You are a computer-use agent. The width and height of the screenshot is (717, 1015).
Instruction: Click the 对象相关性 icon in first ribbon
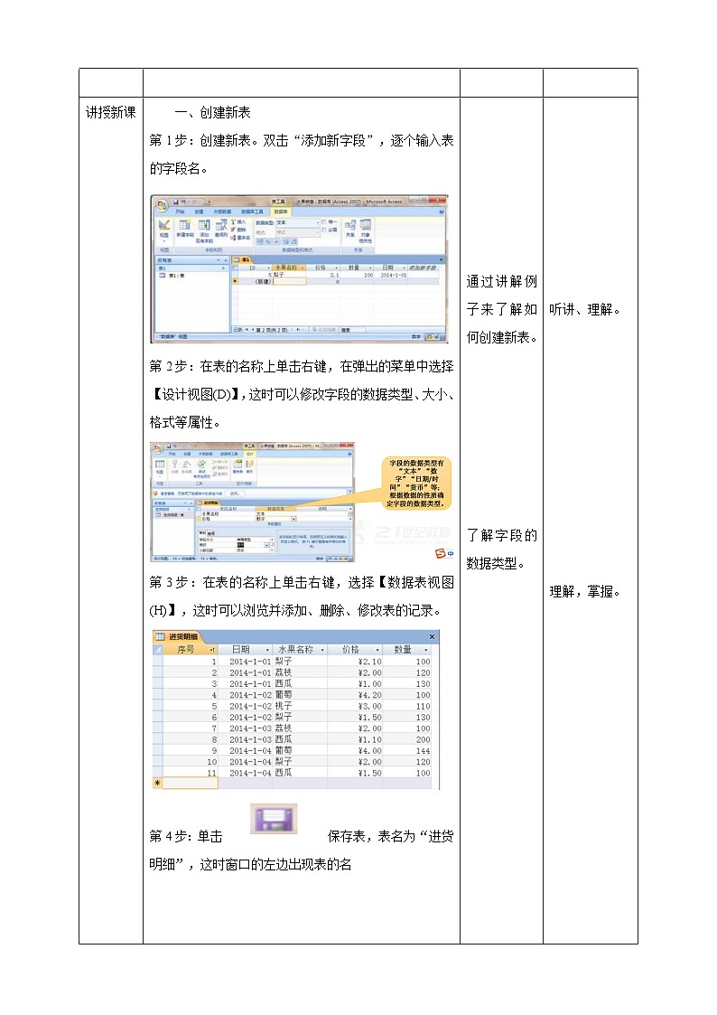(366, 225)
